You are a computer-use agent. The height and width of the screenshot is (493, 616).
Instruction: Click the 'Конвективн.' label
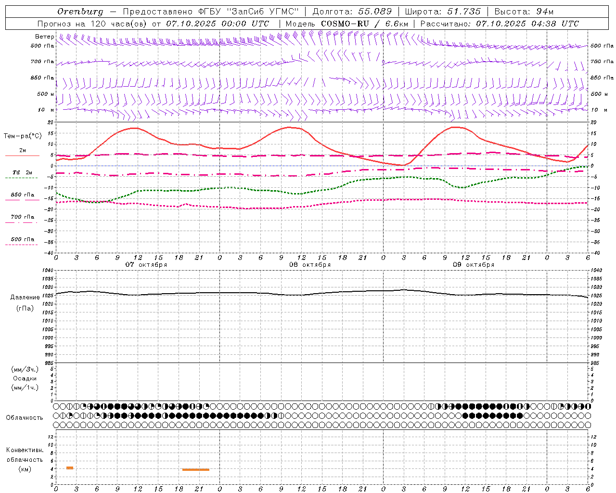[x=25, y=450]
